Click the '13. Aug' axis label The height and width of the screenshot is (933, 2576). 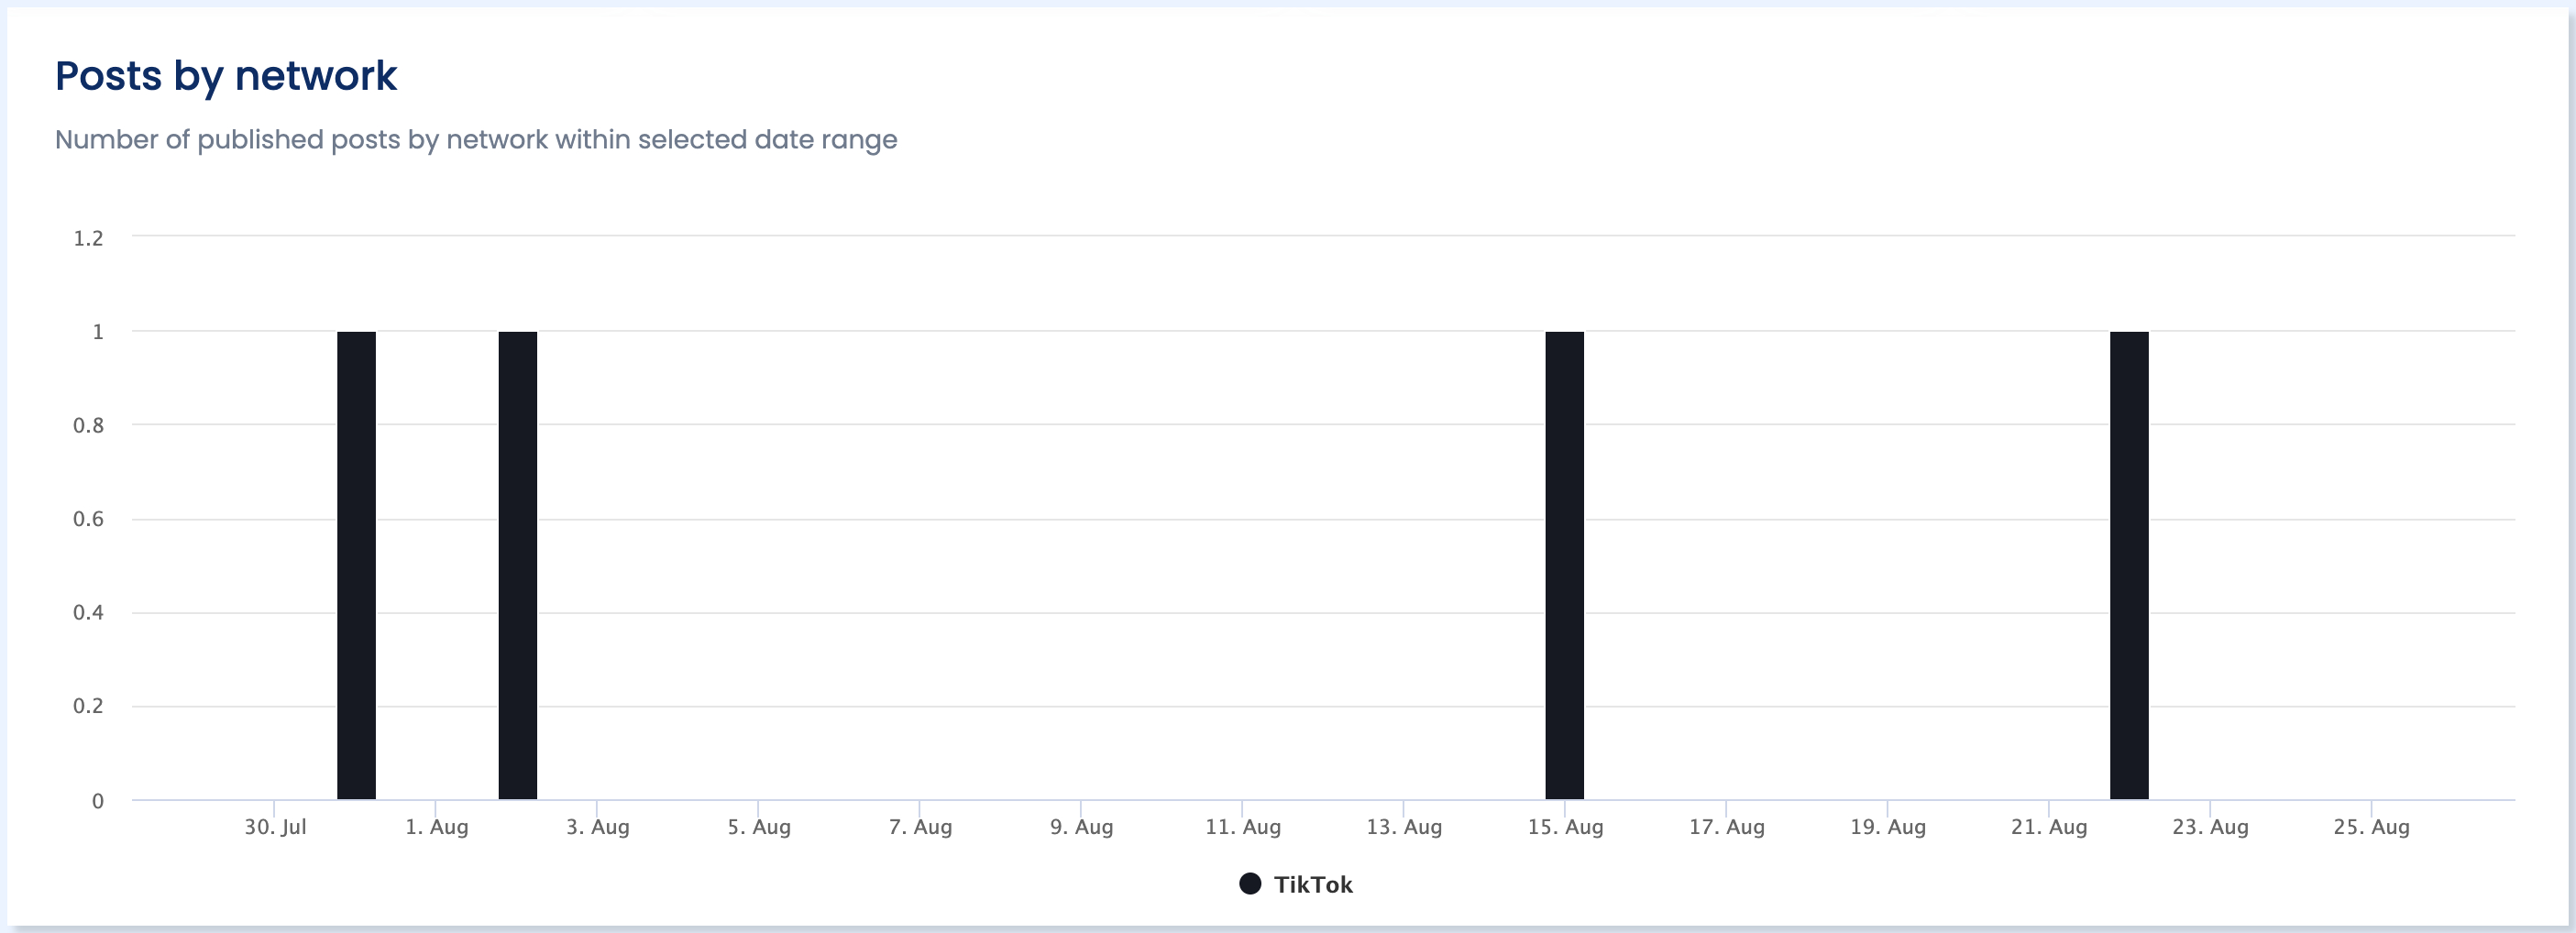tap(1404, 827)
